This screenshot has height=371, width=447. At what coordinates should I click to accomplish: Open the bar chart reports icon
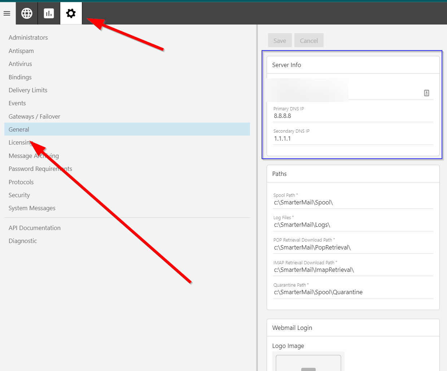point(49,13)
